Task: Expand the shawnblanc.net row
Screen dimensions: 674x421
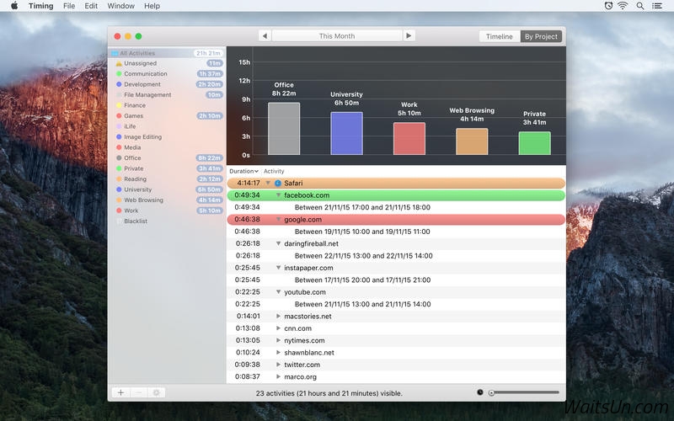Action: (x=278, y=353)
